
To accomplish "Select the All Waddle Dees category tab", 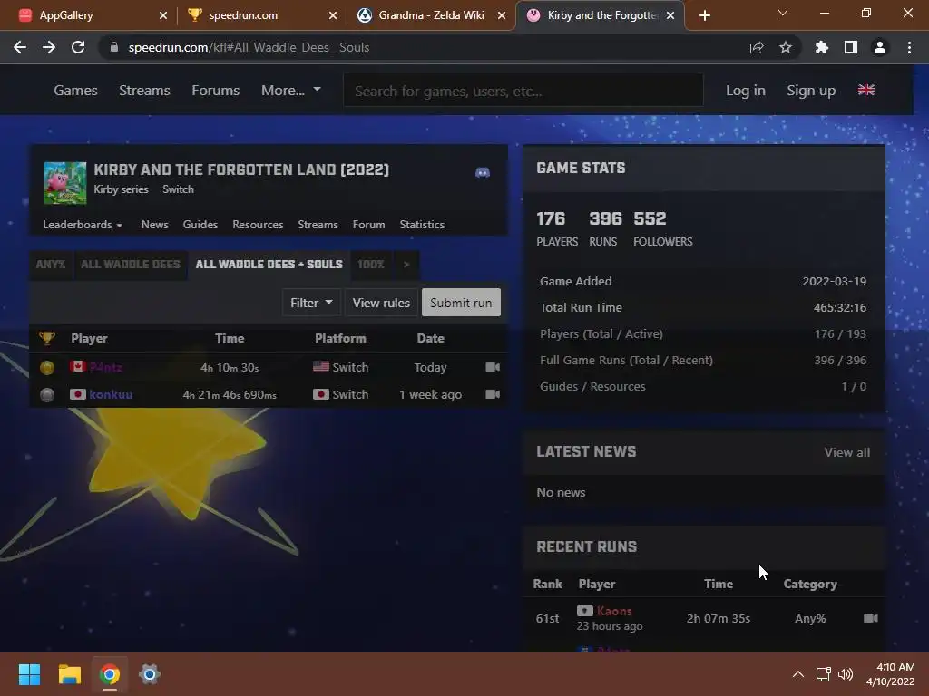I will click(x=131, y=265).
